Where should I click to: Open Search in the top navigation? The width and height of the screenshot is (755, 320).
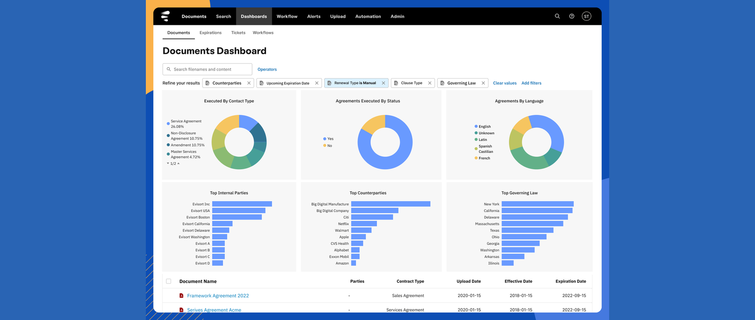point(224,16)
